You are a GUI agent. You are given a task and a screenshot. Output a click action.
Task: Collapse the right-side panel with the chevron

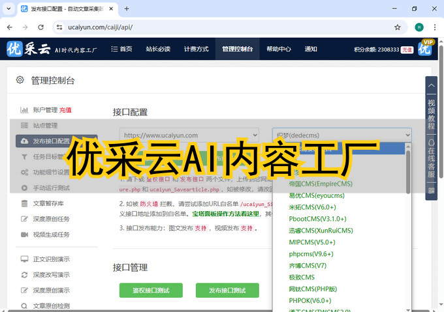431,85
